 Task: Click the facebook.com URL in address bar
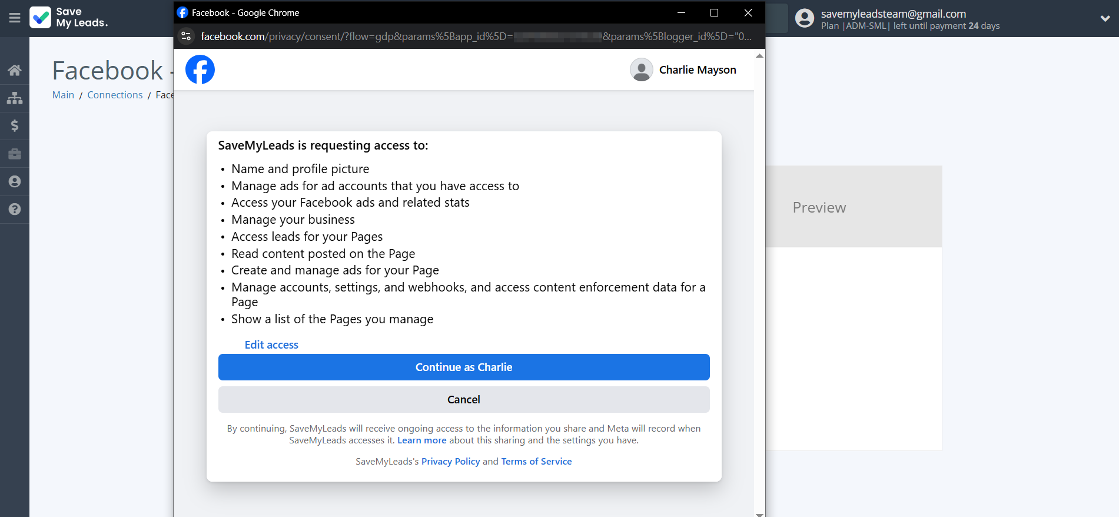(x=476, y=37)
